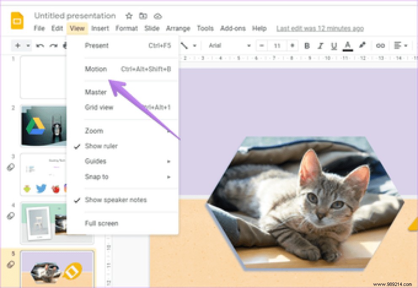Star the Untitled presentation
Image resolution: width=418 pixels, height=288 pixels.
129,16
